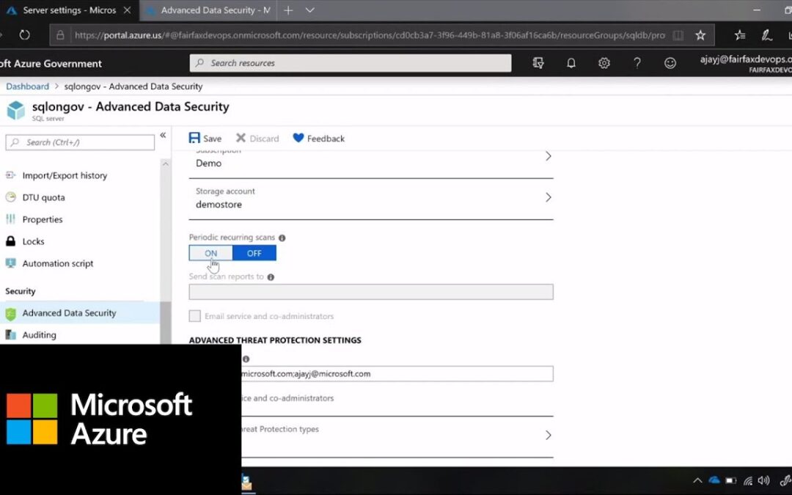Screen dimensions: 792x495
Task: Save the Advanced Data Security settings
Action: (x=205, y=138)
